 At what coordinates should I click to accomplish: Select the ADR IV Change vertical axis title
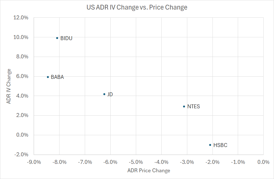click(9, 86)
